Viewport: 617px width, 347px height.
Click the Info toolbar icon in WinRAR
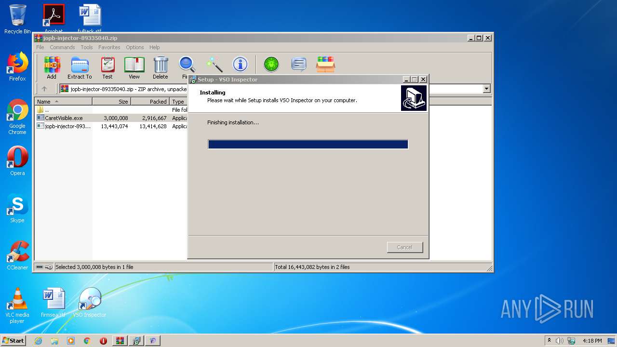240,64
